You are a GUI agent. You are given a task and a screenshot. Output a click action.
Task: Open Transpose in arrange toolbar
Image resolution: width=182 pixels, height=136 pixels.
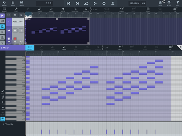tap(75, 9)
